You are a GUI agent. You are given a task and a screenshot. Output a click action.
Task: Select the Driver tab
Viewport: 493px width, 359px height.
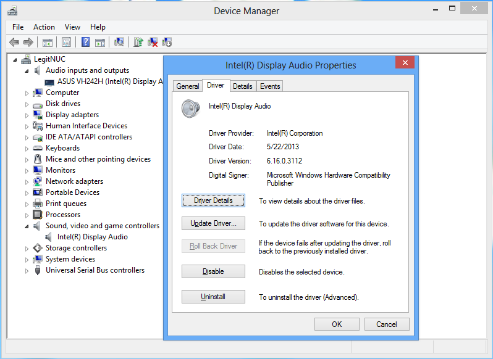tap(216, 85)
